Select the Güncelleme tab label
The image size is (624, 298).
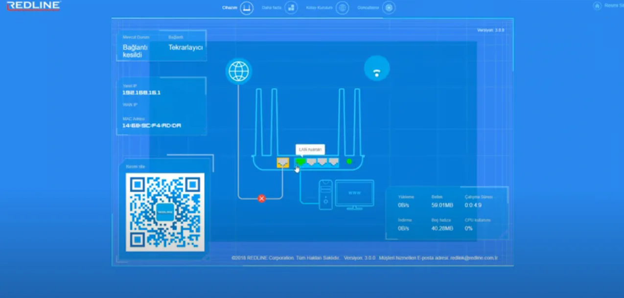pos(369,8)
